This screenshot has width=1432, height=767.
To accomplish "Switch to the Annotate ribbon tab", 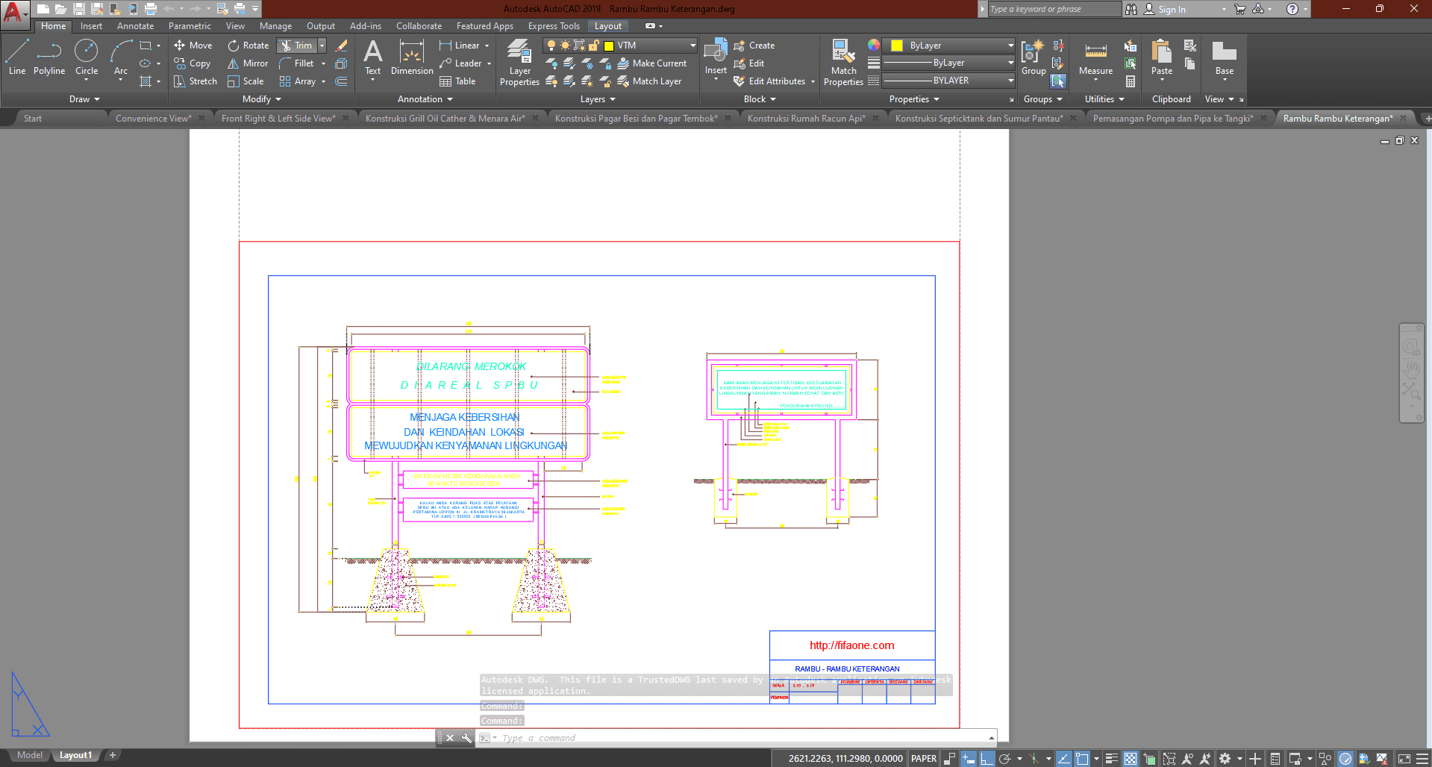I will (x=135, y=26).
